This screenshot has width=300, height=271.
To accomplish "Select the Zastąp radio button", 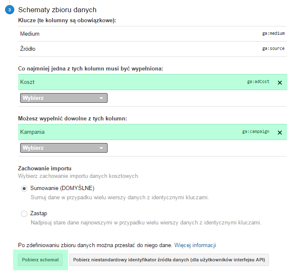I will click(x=24, y=214).
